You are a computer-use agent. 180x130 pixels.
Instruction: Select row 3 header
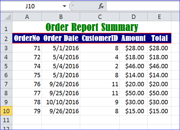6,48
